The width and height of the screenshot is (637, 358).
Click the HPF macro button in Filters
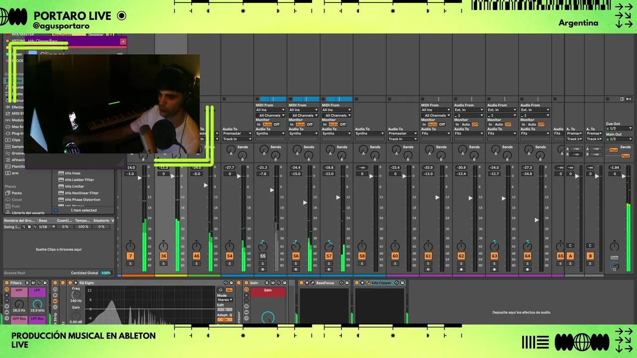coord(19,292)
